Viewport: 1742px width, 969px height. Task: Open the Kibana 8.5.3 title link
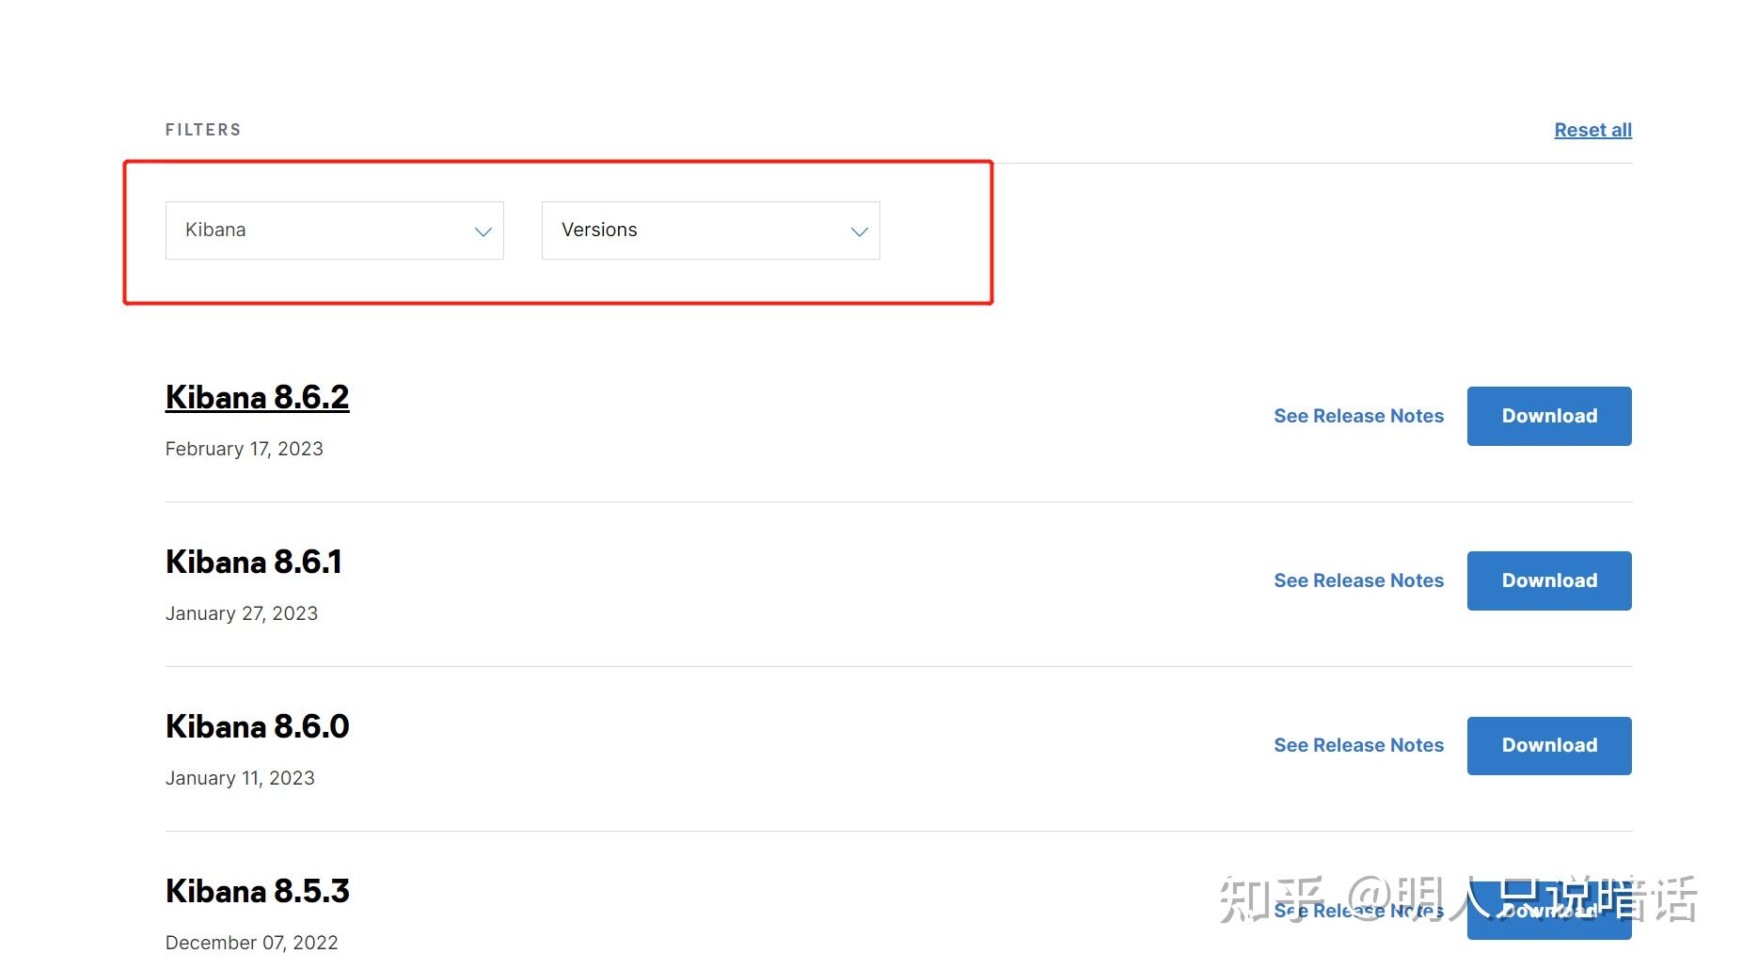coord(257,890)
